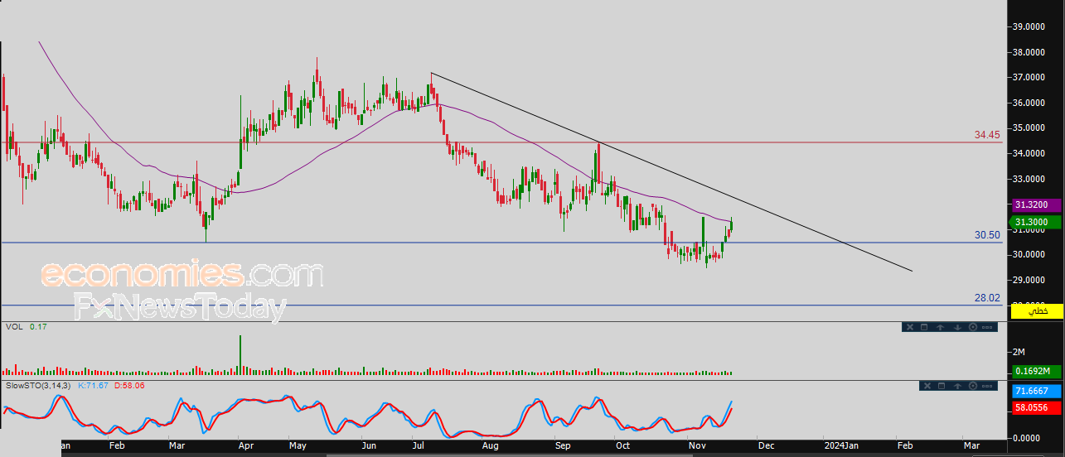
Task: Click the Sep date axis label
Action: pos(563,445)
